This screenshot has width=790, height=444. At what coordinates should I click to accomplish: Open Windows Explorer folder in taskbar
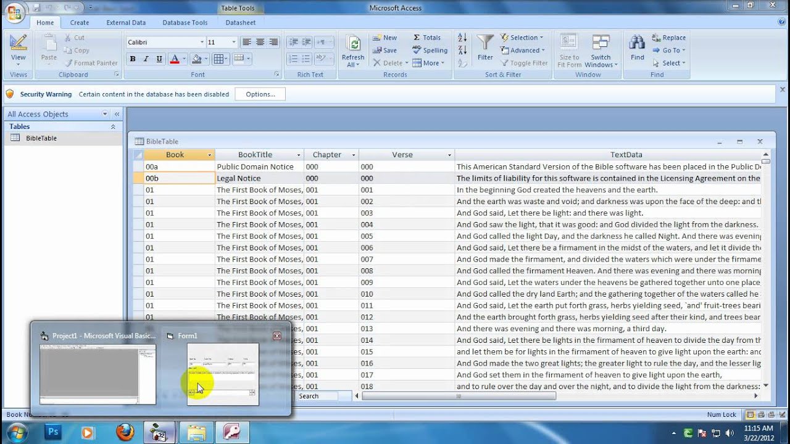click(196, 432)
